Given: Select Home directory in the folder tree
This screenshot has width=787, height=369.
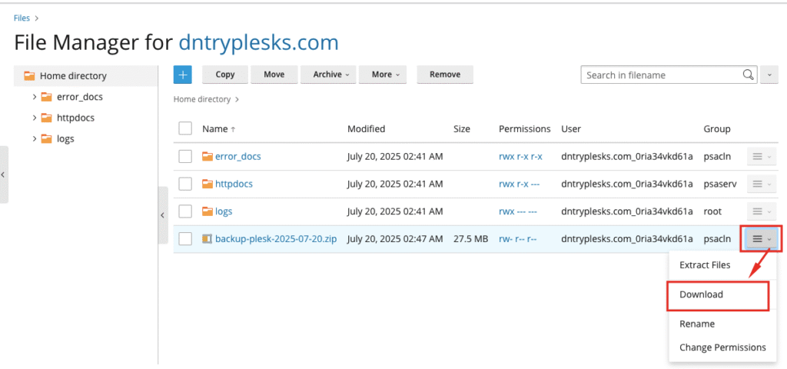Looking at the screenshot, I should tap(73, 76).
